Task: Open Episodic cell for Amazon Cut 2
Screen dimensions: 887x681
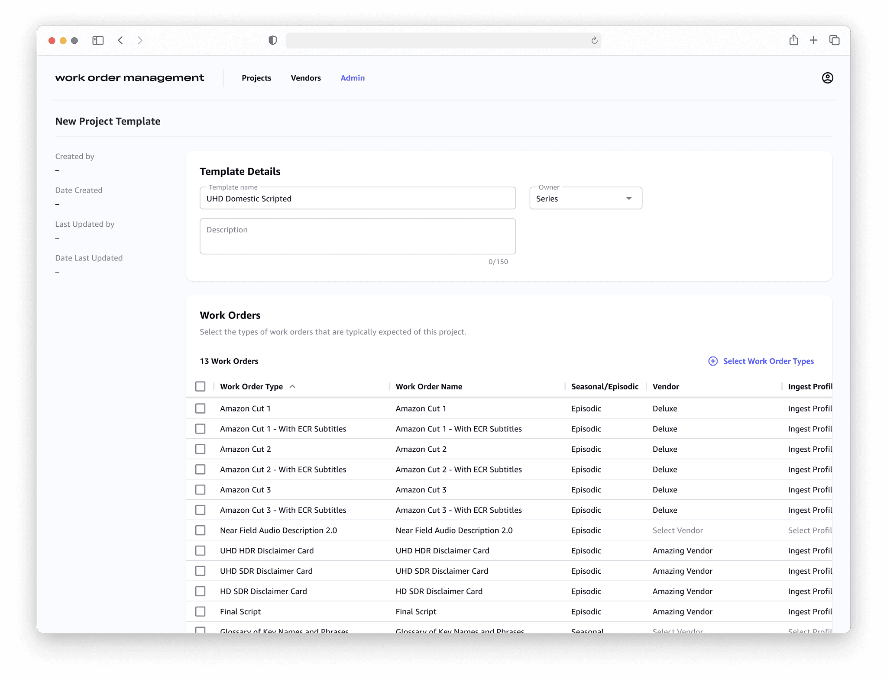Action: click(586, 449)
